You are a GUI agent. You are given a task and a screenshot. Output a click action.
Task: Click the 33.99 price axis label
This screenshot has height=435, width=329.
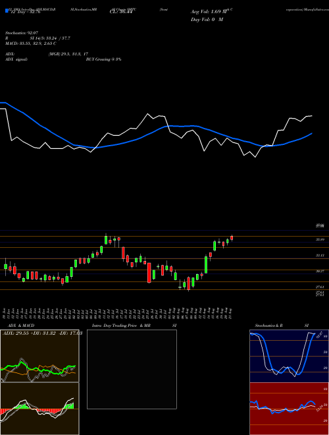pos(320,239)
